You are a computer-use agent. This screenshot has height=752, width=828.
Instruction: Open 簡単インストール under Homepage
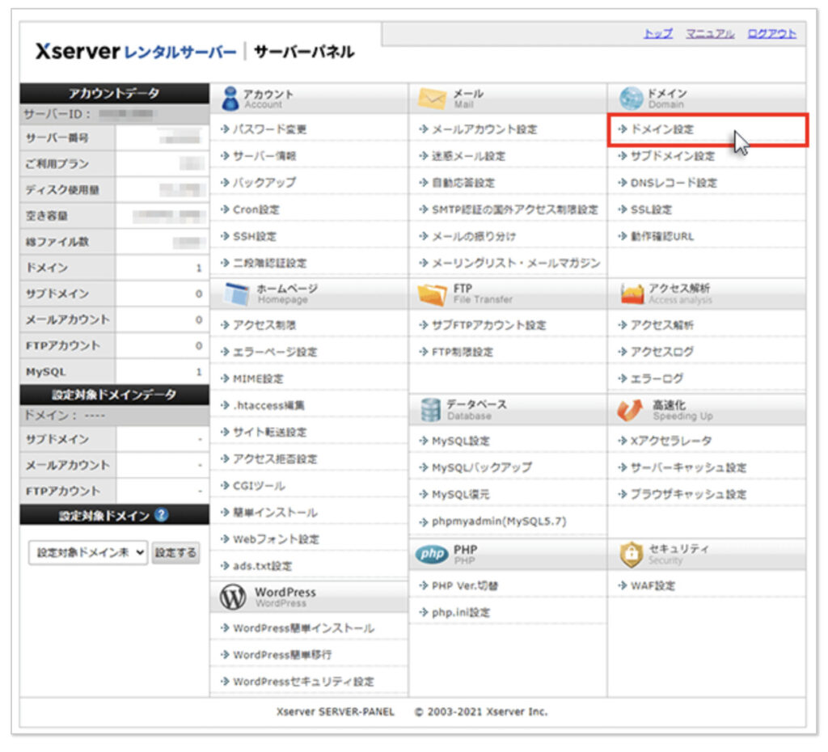(275, 513)
